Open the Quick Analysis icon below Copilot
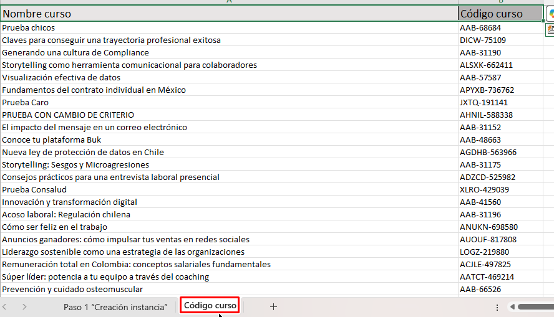This screenshot has width=554, height=317. pos(550,29)
